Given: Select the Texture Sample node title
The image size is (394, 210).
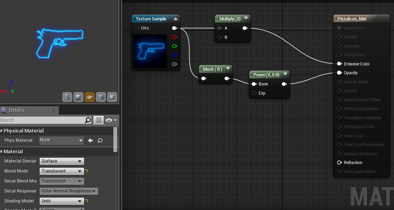Looking at the screenshot, I should pyautogui.click(x=151, y=19).
